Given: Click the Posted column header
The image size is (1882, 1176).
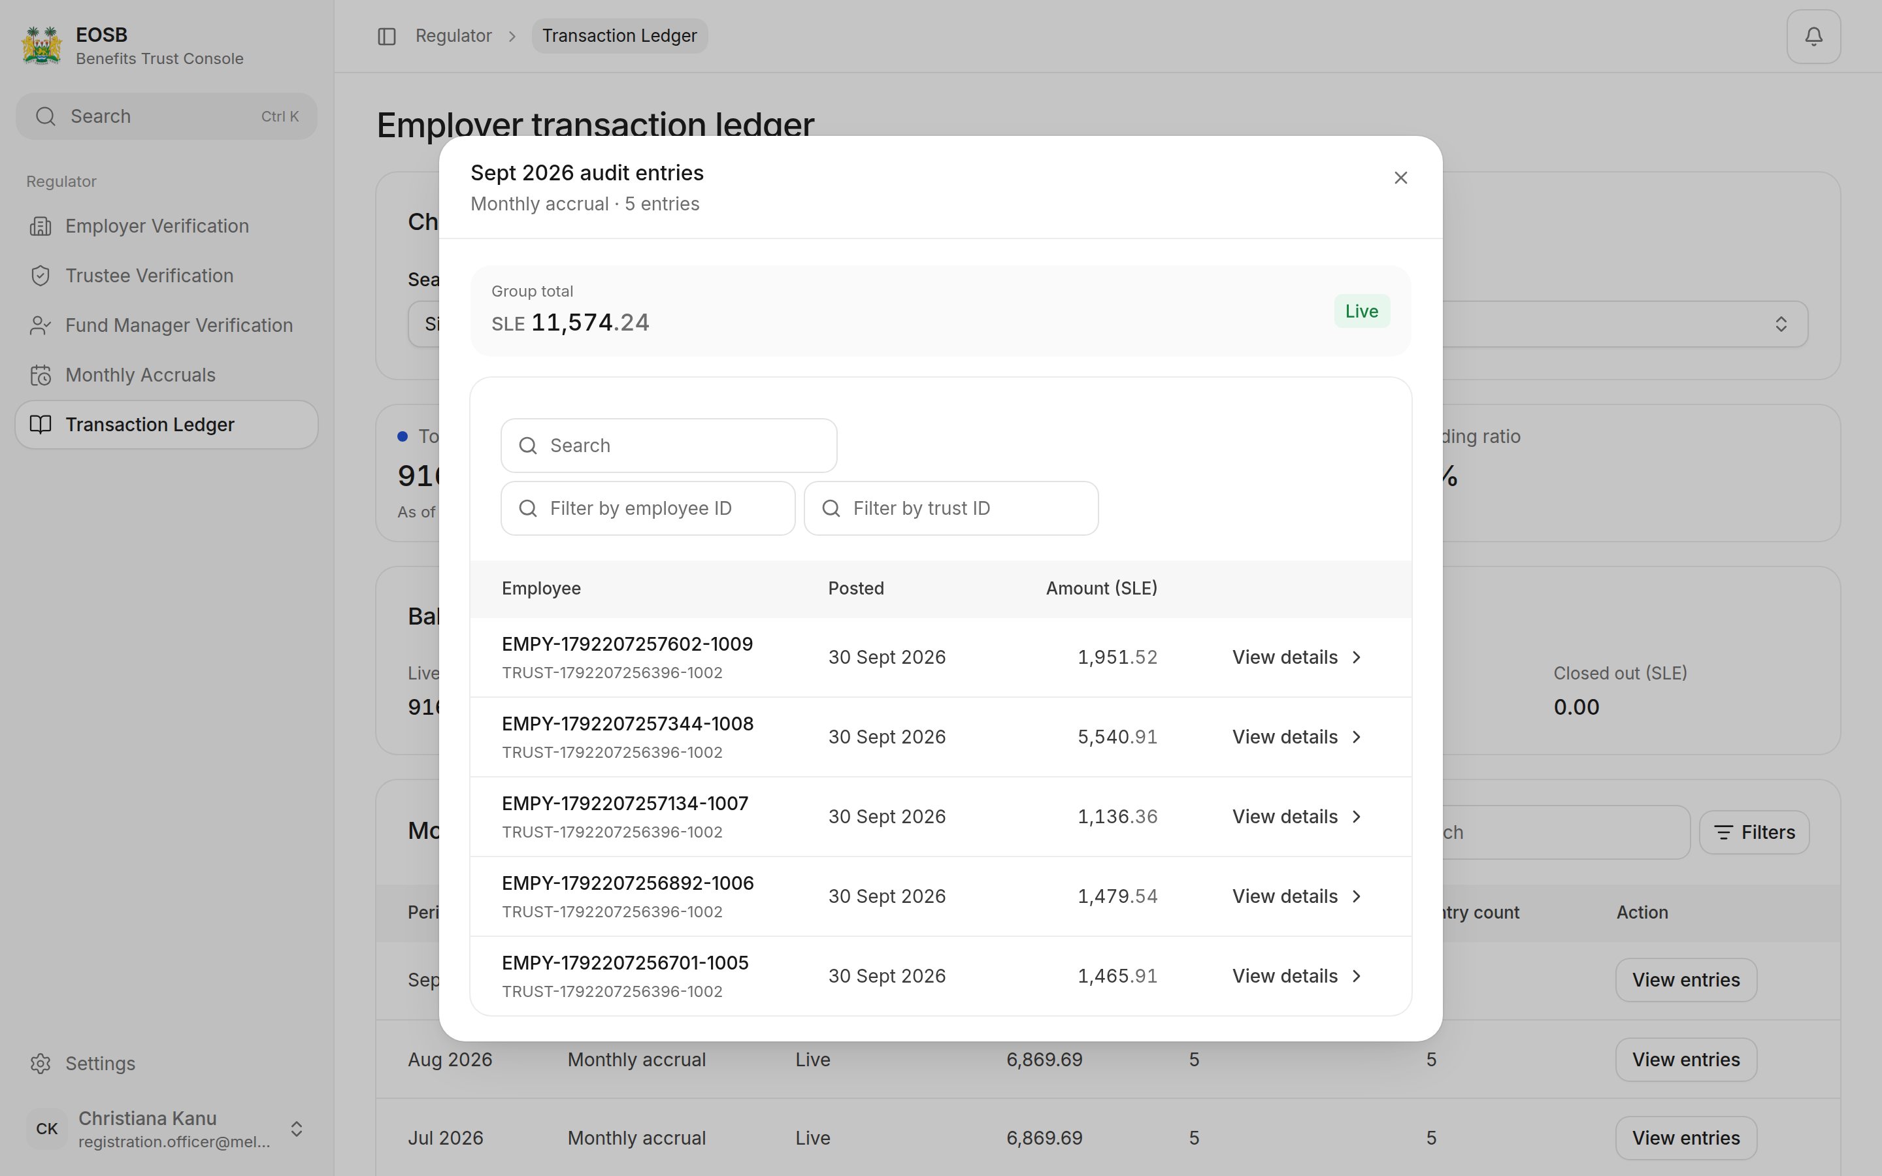Looking at the screenshot, I should (x=855, y=589).
